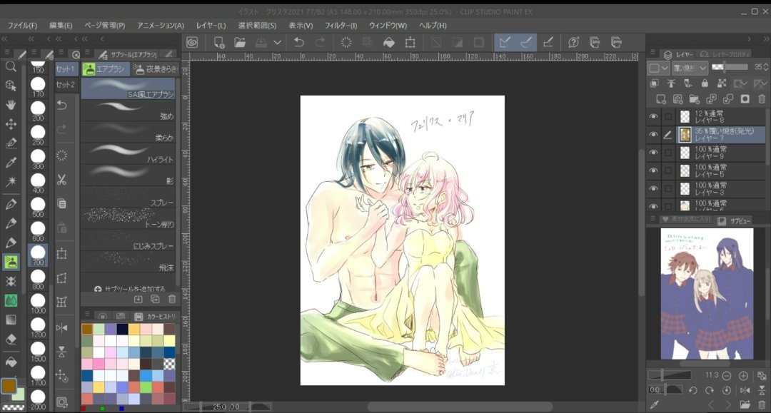Create a layer mask

click(x=745, y=99)
